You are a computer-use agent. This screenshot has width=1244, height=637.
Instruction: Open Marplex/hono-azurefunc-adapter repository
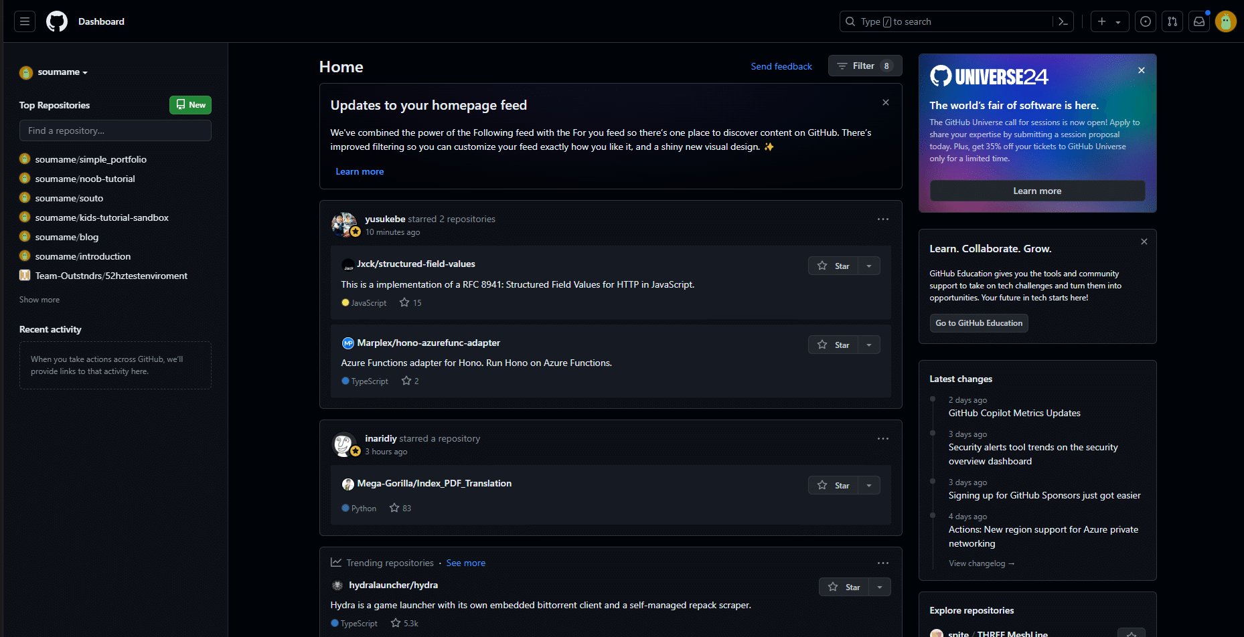pos(429,343)
